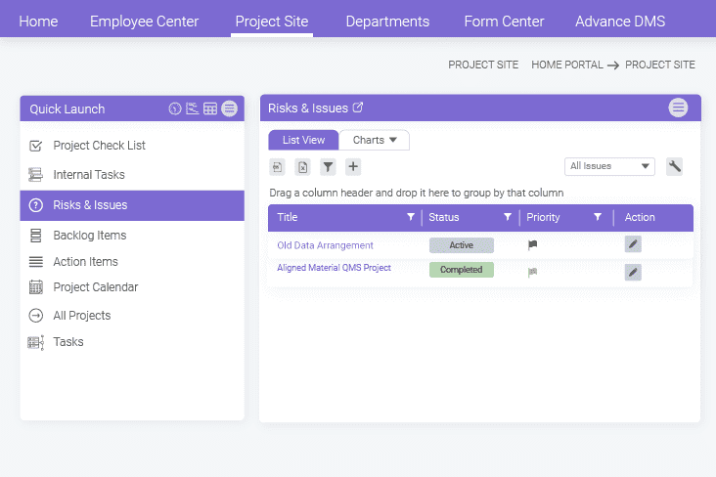Open the Aligned Material QMS Project link
This screenshot has height=477, width=716.
tap(335, 268)
